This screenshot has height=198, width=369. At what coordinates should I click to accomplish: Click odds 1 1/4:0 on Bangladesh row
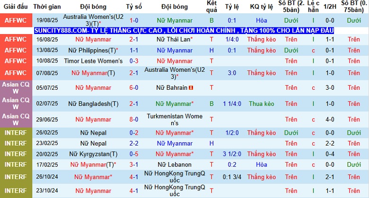(x=232, y=103)
